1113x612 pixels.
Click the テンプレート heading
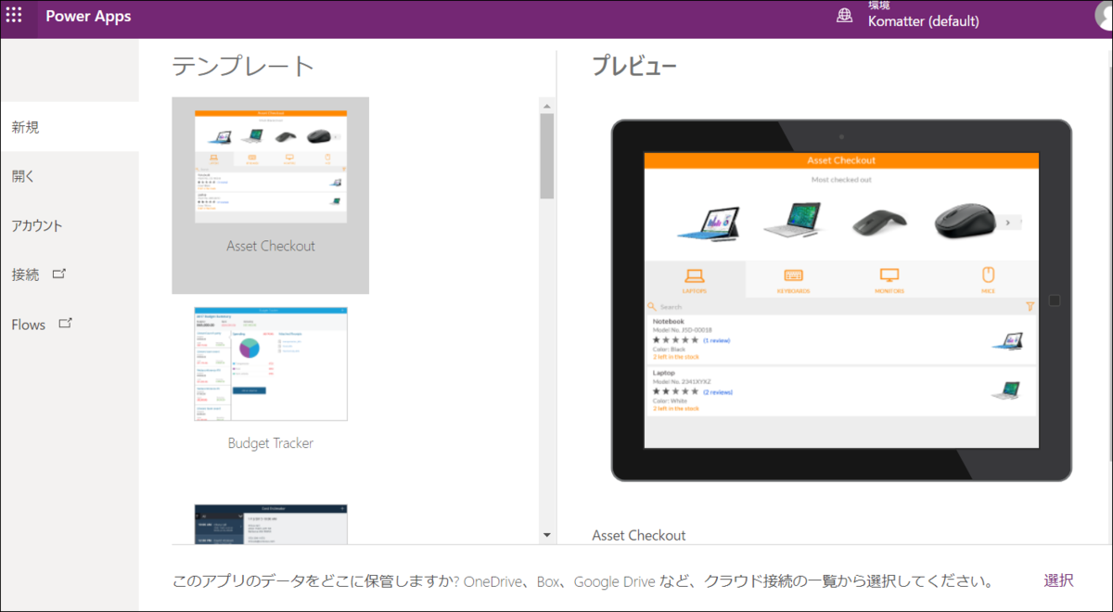(x=243, y=66)
